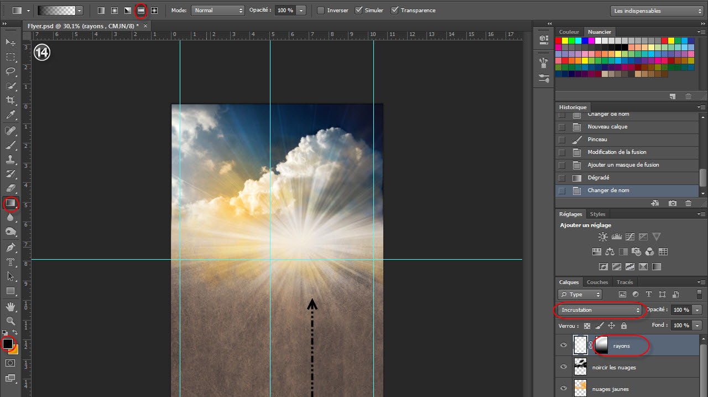Select the Zoom tool
The image size is (708, 397).
(11, 321)
